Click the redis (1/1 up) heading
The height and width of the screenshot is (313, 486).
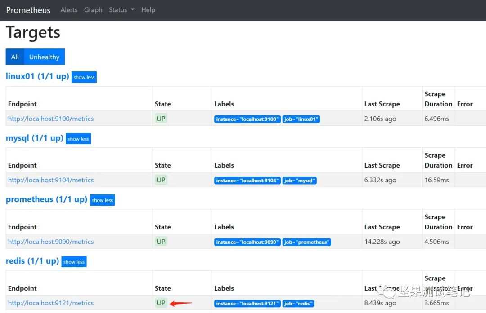tap(32, 261)
